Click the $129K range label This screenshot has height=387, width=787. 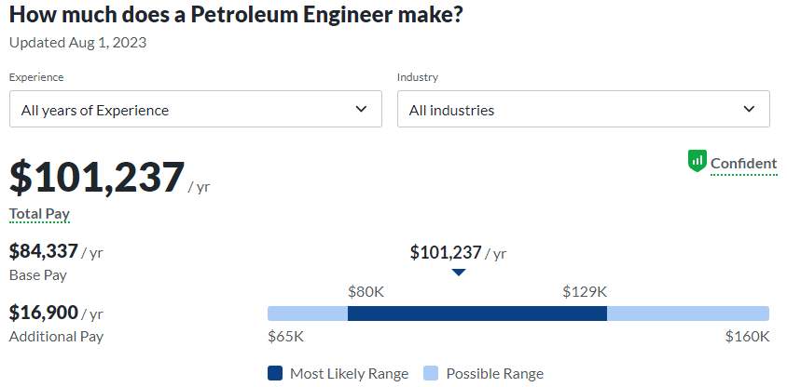[585, 291]
